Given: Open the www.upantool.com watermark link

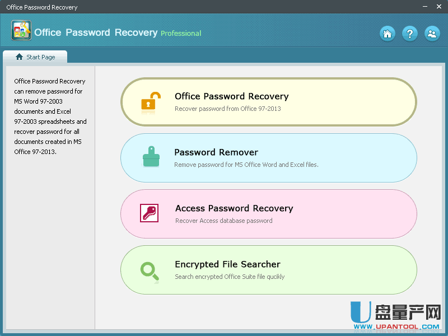Looking at the screenshot, I should [396, 326].
